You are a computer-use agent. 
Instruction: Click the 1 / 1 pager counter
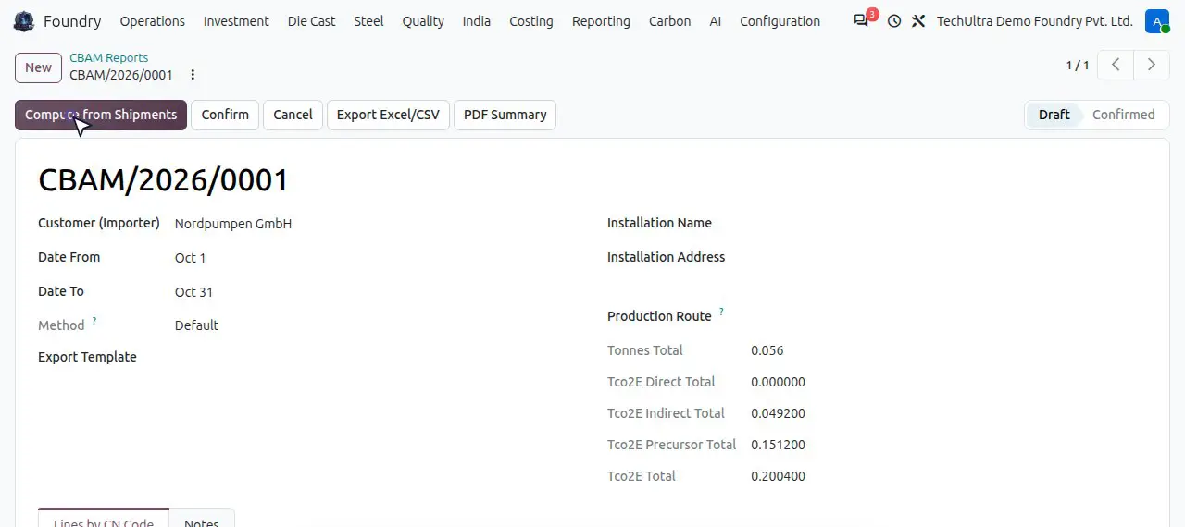1078,65
